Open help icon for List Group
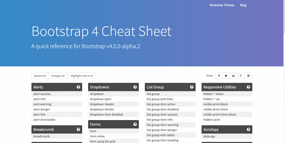285x143 pixels. (x=192, y=87)
